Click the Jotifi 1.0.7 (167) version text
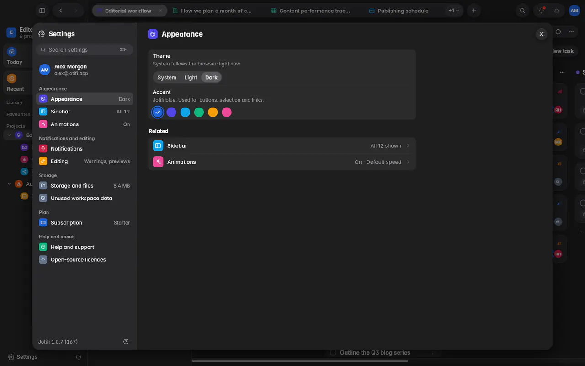Screen dimensions: 585x366 point(58,342)
